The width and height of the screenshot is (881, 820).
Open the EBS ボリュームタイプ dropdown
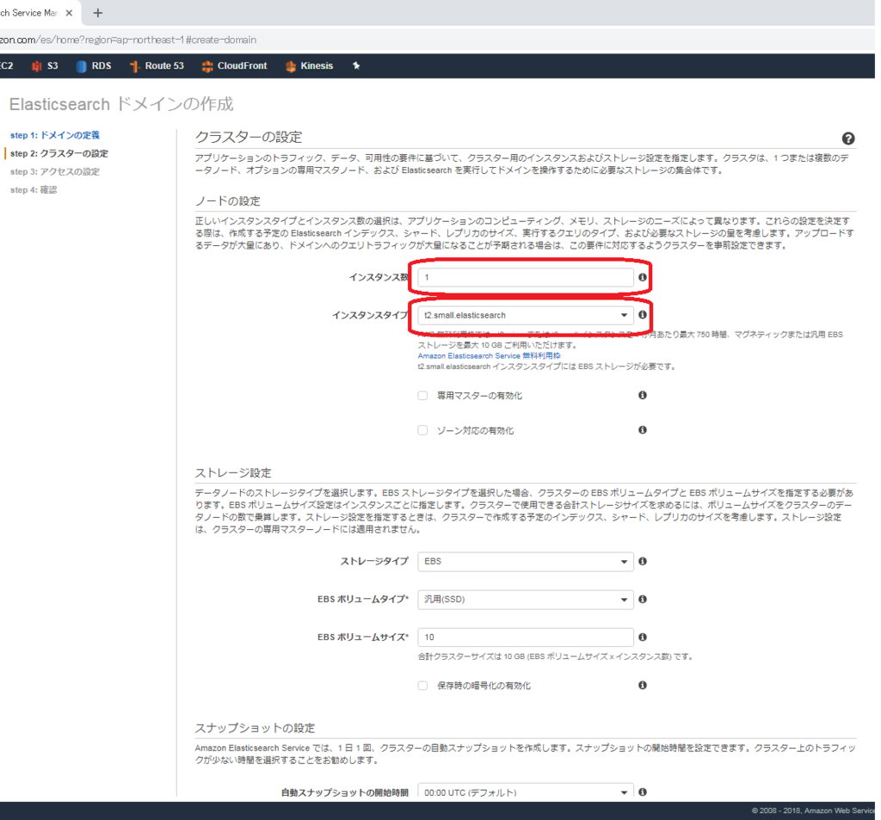pos(526,600)
